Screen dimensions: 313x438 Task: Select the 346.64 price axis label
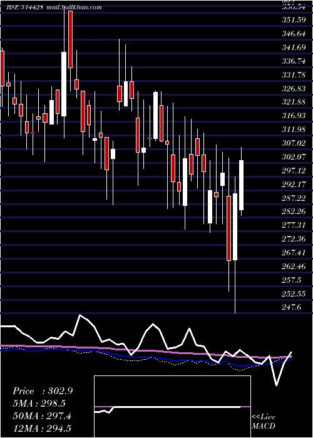(x=294, y=34)
